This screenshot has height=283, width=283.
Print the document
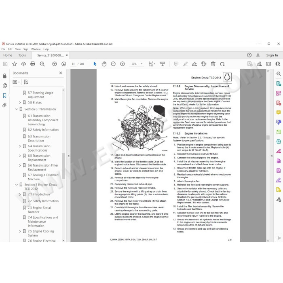point(33,64)
